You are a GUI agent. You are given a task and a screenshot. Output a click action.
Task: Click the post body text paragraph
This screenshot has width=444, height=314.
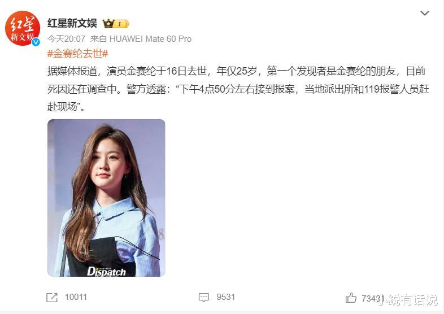point(238,89)
